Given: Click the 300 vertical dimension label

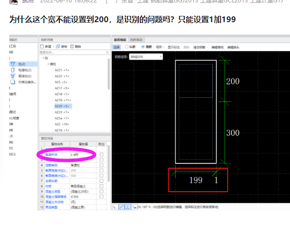Looking at the screenshot, I should pyautogui.click(x=233, y=133).
